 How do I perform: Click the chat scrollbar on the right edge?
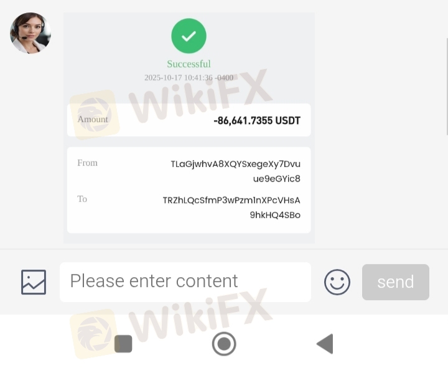click(x=447, y=86)
